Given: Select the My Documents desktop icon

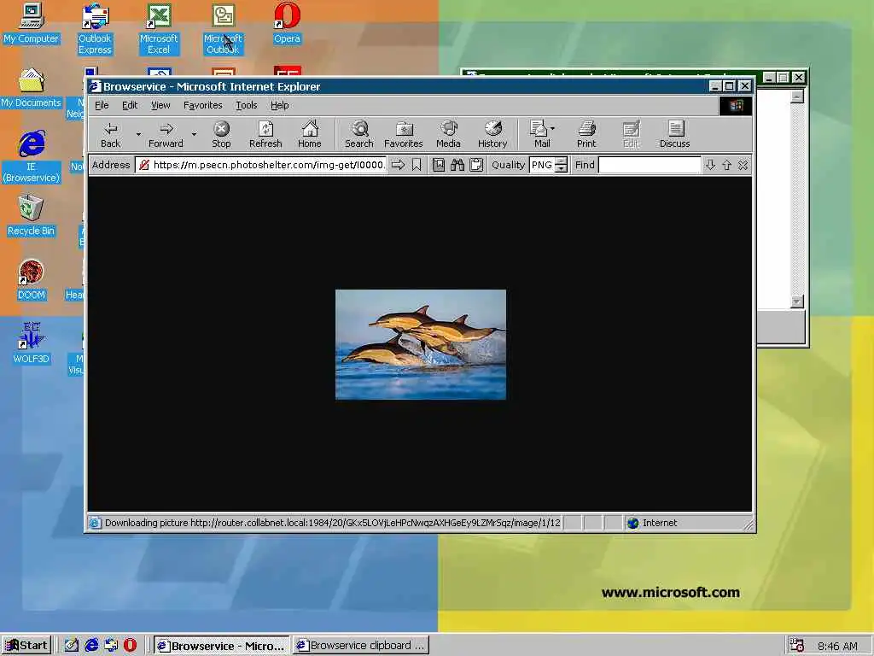Looking at the screenshot, I should [x=31, y=88].
